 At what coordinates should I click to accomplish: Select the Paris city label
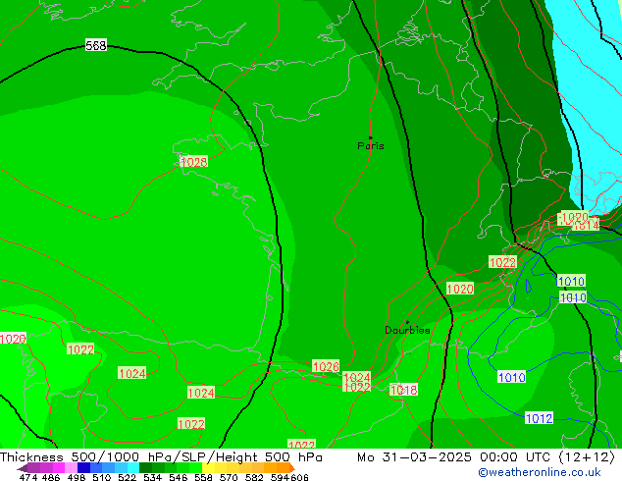tap(371, 146)
